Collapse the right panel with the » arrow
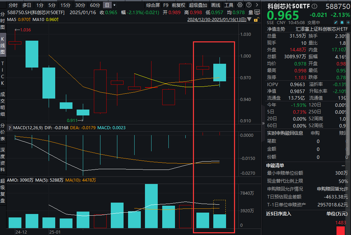Viewport: 351px width, 235px height. pos(263,123)
